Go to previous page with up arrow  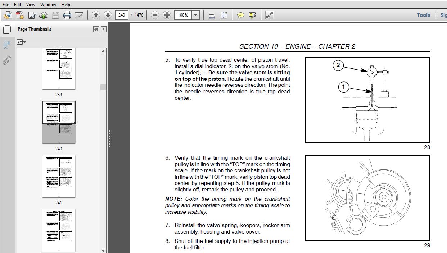pos(96,15)
